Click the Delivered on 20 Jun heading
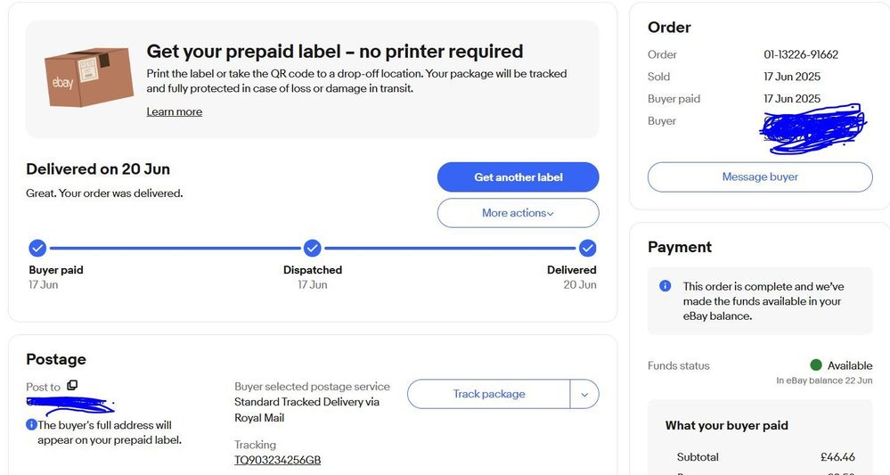890x475 pixels. 98,169
